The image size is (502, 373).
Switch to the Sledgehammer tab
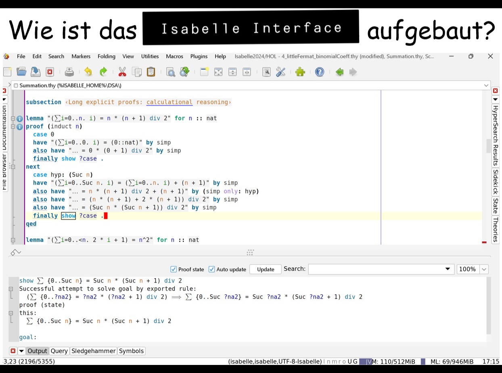94,351
